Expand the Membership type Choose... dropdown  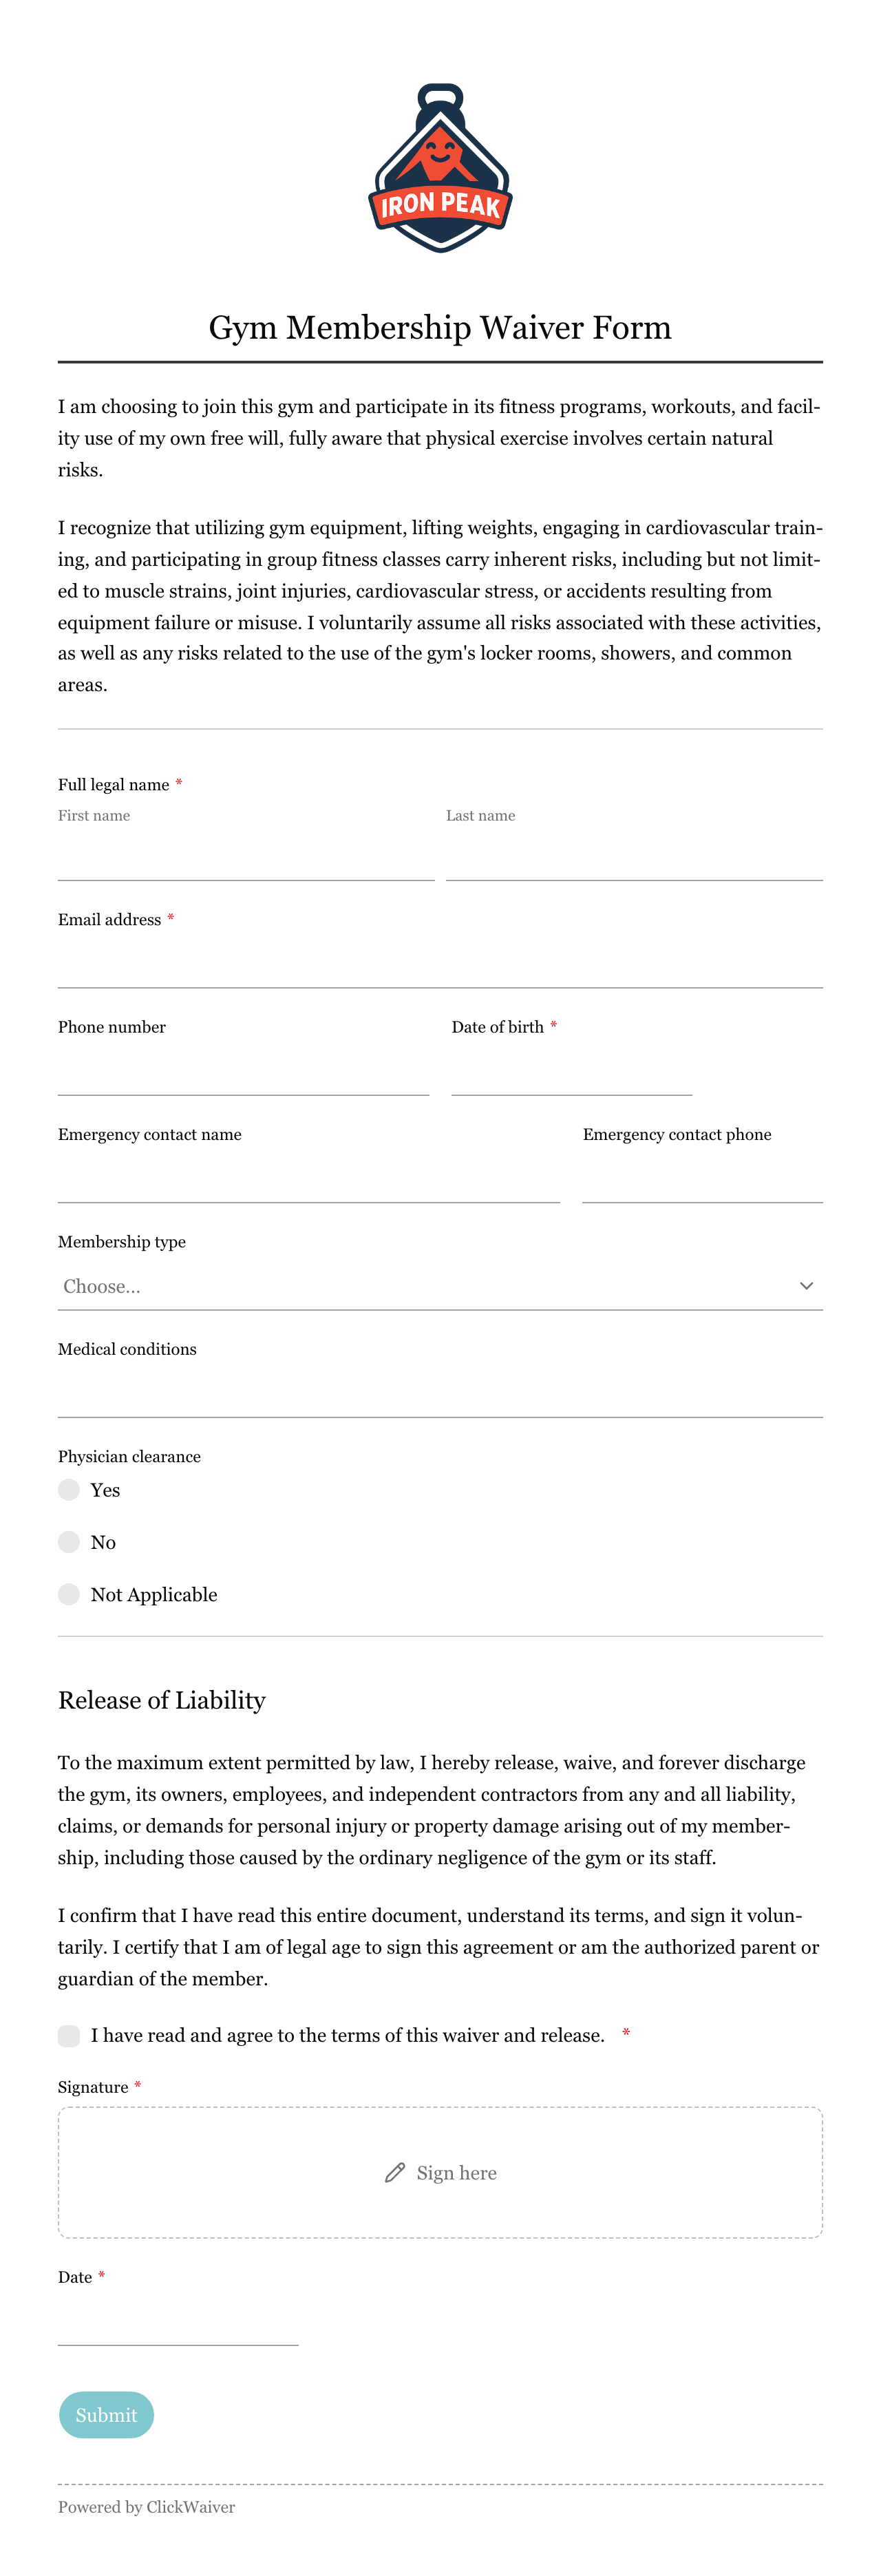pyautogui.click(x=440, y=1286)
